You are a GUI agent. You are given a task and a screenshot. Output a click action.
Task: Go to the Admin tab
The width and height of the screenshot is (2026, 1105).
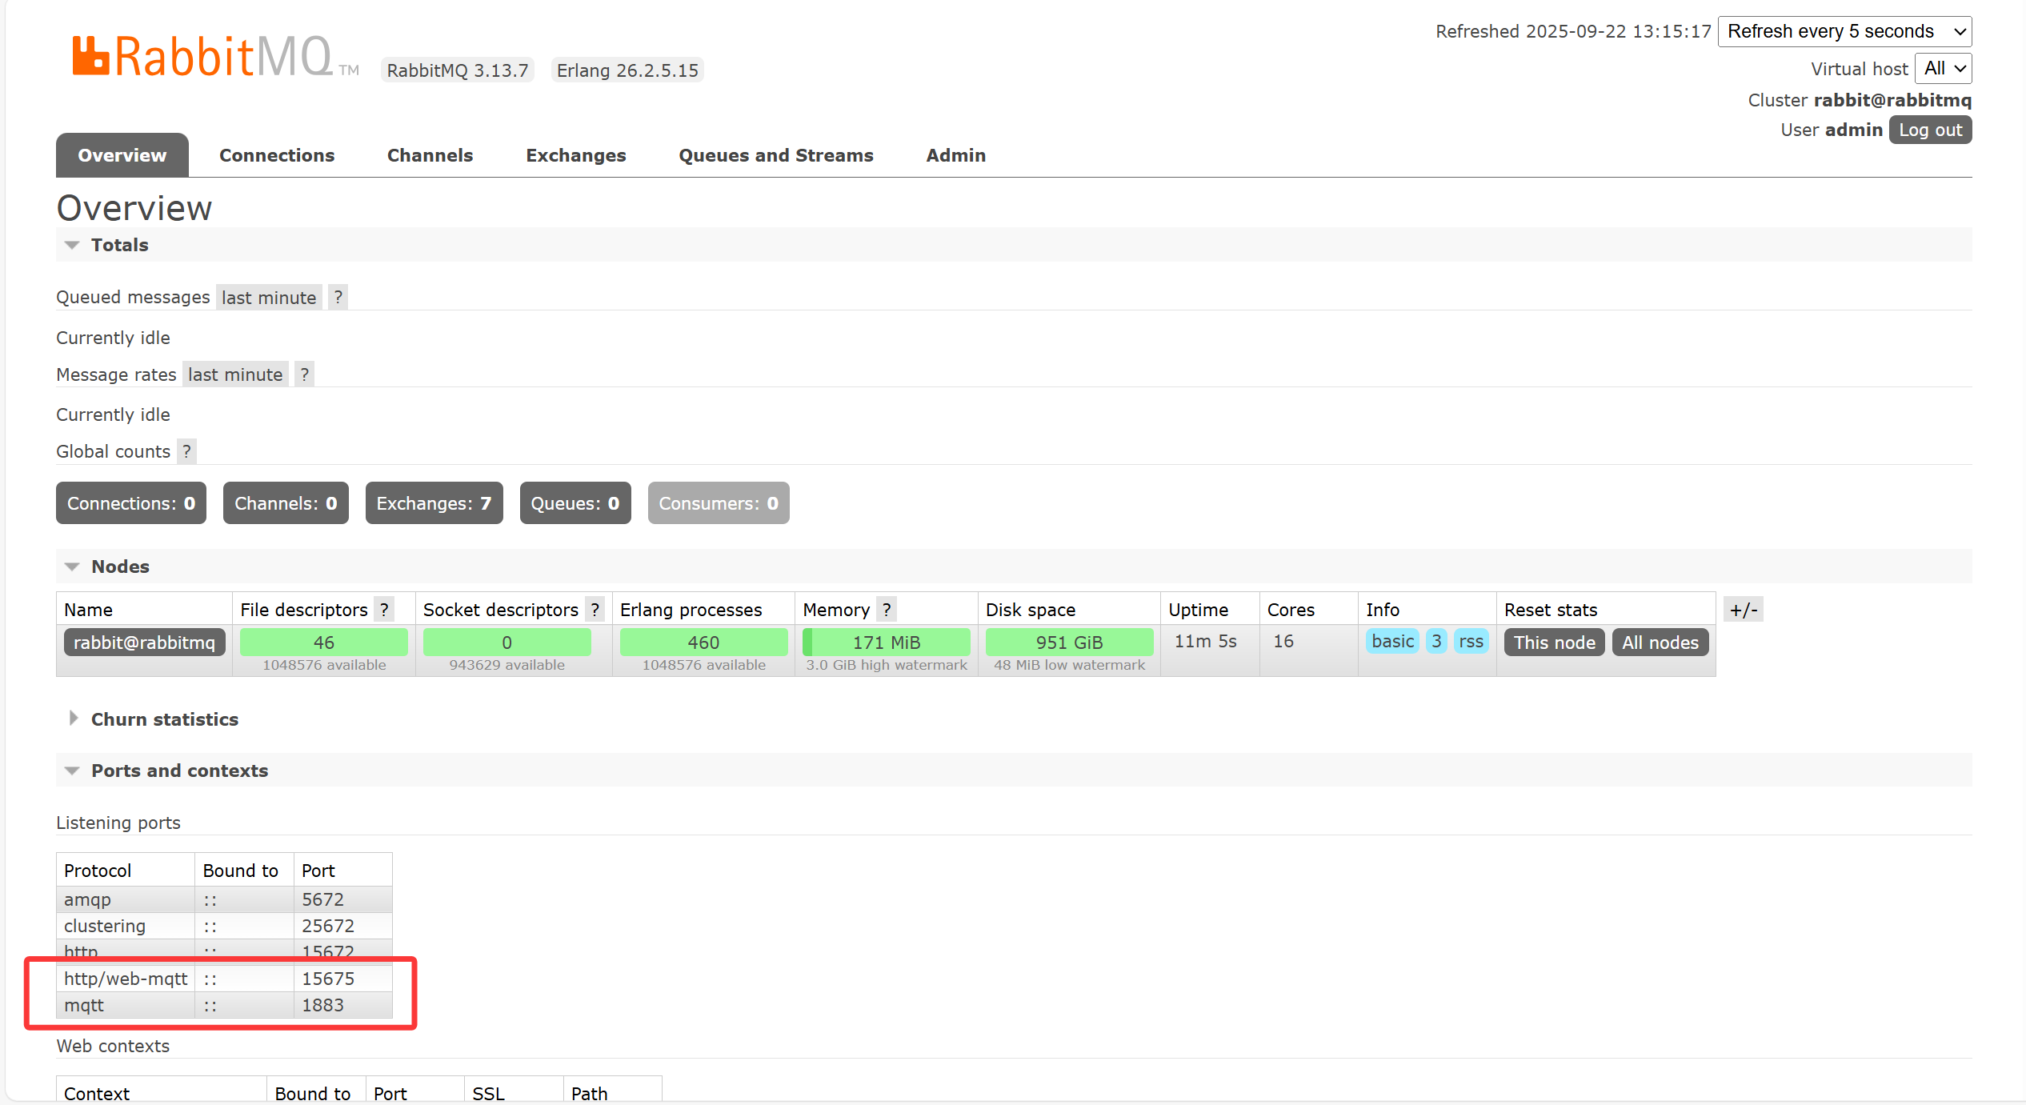click(956, 155)
